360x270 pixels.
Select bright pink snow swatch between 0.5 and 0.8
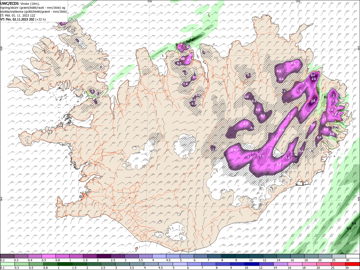(x=48, y=256)
